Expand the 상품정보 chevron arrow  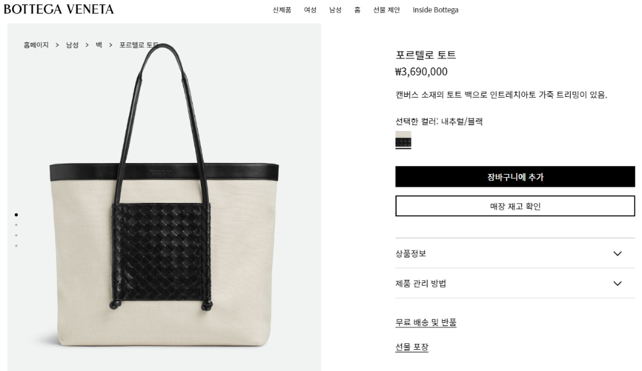point(618,254)
